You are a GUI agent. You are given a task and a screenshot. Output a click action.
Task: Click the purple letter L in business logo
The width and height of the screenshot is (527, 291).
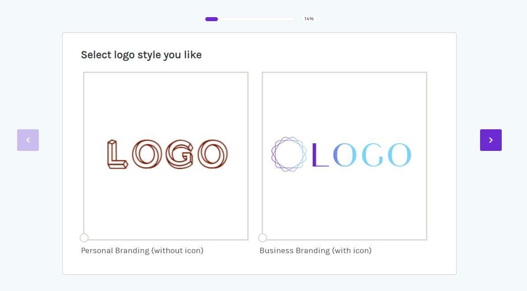click(319, 155)
